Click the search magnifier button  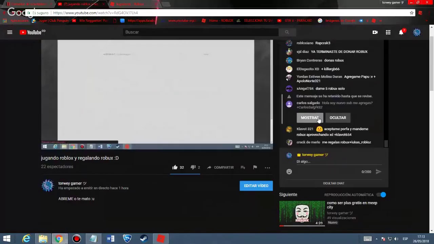[x=287, y=32]
